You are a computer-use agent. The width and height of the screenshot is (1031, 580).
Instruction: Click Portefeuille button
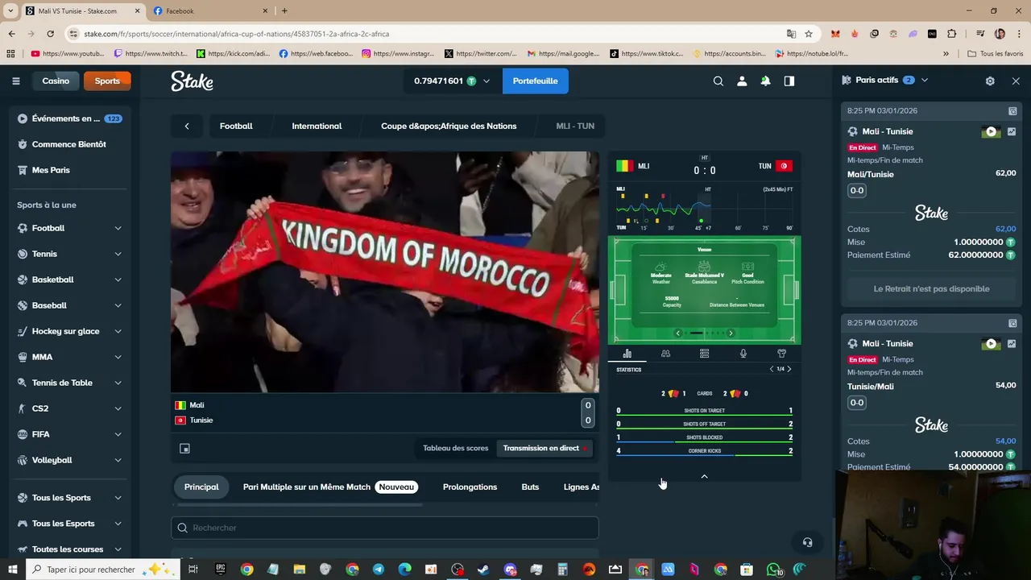[536, 81]
